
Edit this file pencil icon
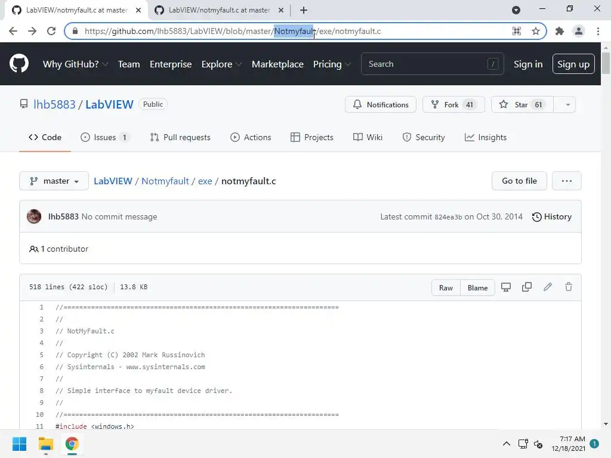pos(548,287)
